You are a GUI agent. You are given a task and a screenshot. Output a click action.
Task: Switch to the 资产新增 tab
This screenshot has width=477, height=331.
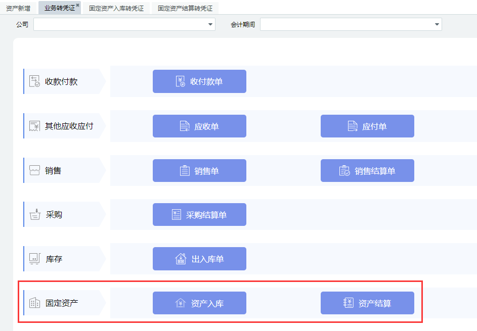pos(18,8)
